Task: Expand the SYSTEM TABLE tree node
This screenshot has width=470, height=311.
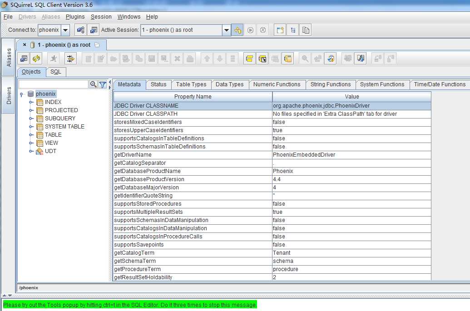Action: pyautogui.click(x=31, y=127)
